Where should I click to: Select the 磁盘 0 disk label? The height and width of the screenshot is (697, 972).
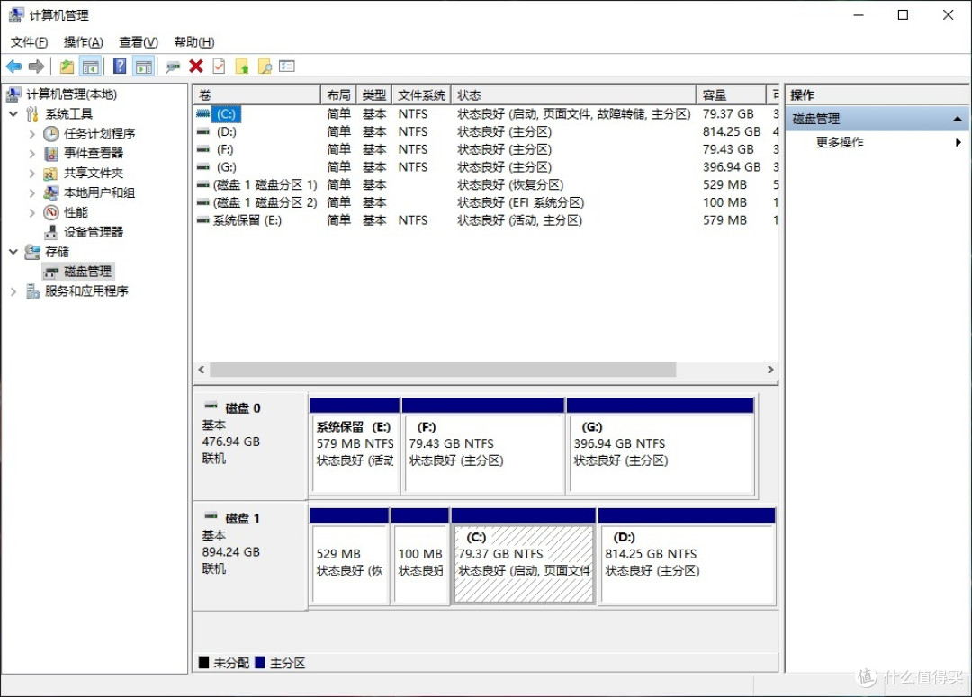(242, 408)
